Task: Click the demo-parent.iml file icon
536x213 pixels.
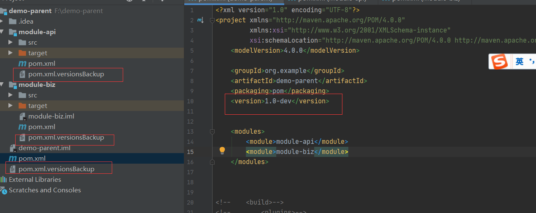Action: click(x=13, y=148)
